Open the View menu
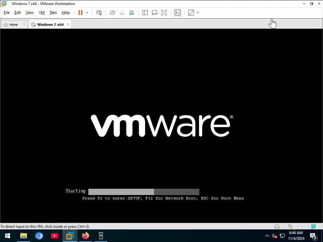This screenshot has height=242, width=323. pos(30,13)
